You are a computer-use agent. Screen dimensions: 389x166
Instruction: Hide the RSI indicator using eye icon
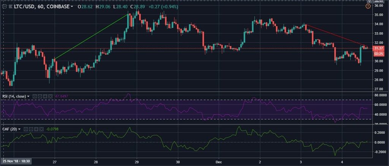[x=34, y=97]
